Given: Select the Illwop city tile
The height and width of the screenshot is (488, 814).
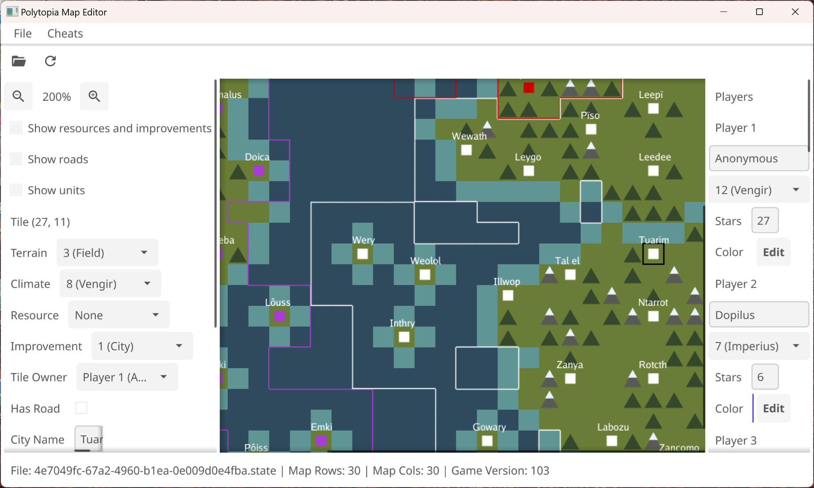Looking at the screenshot, I should (508, 296).
